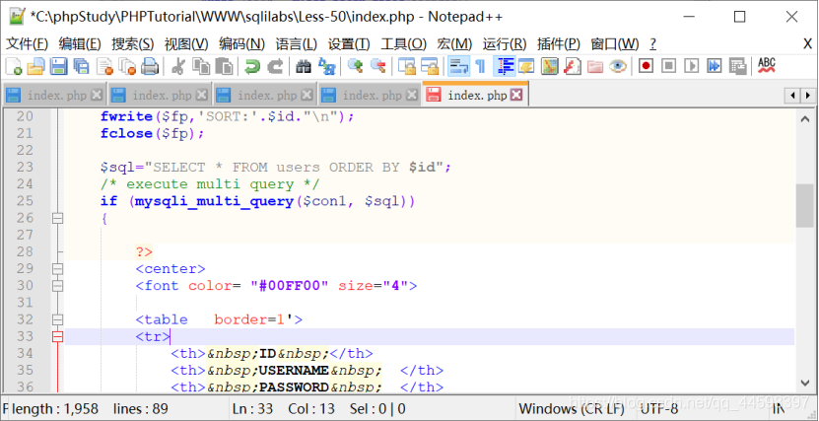
Task: Save current recorded macro icon
Action: pyautogui.click(x=737, y=66)
